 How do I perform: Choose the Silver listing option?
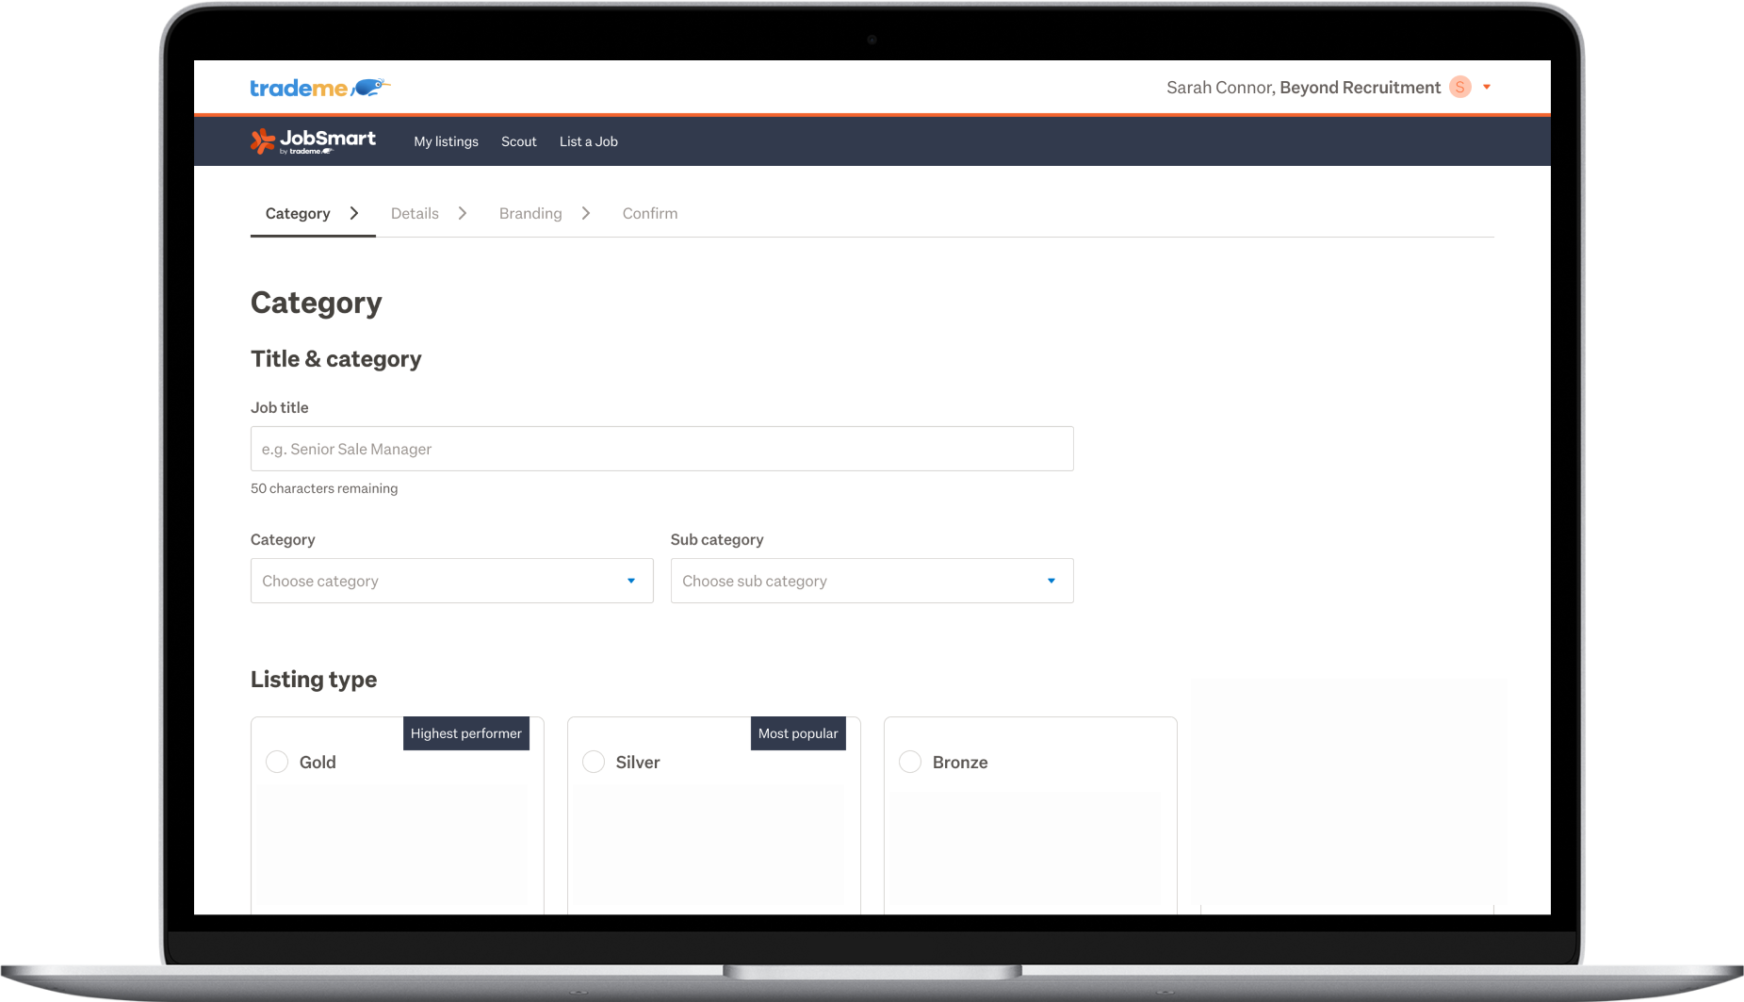pyautogui.click(x=594, y=762)
